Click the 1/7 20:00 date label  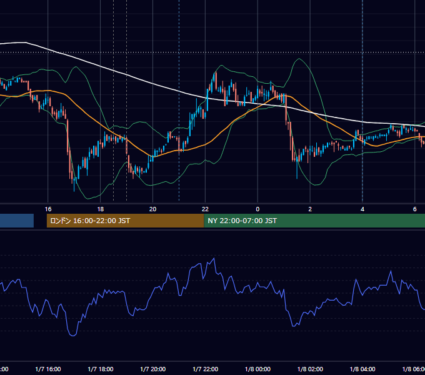[x=153, y=369]
